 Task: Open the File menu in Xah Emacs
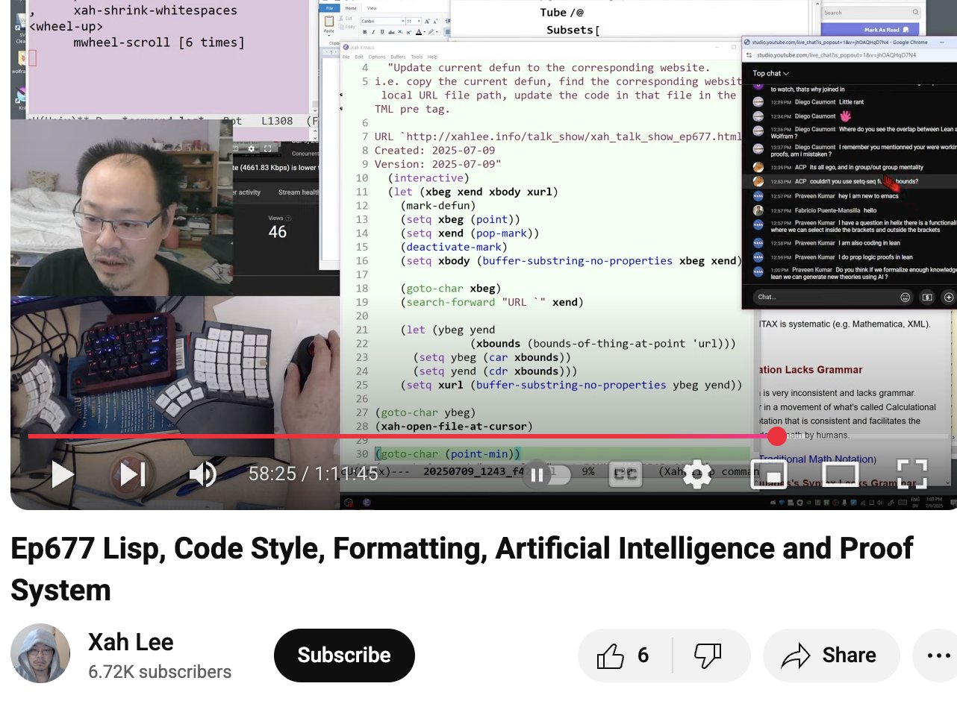click(x=346, y=57)
